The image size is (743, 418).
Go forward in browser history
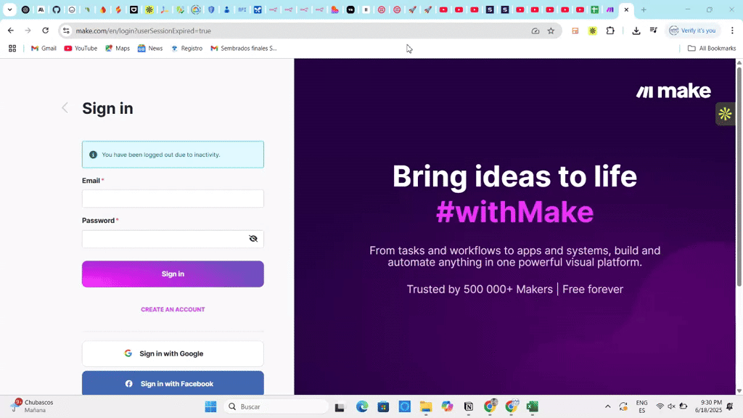(x=28, y=30)
